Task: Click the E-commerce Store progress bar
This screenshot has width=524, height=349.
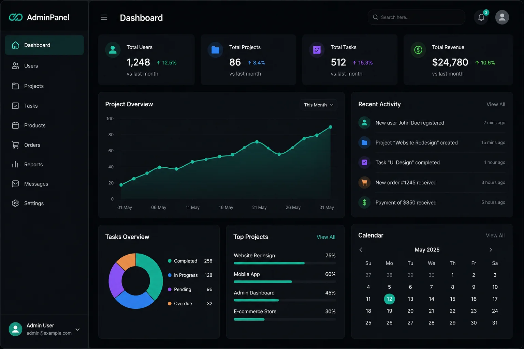Action: pyautogui.click(x=285, y=319)
